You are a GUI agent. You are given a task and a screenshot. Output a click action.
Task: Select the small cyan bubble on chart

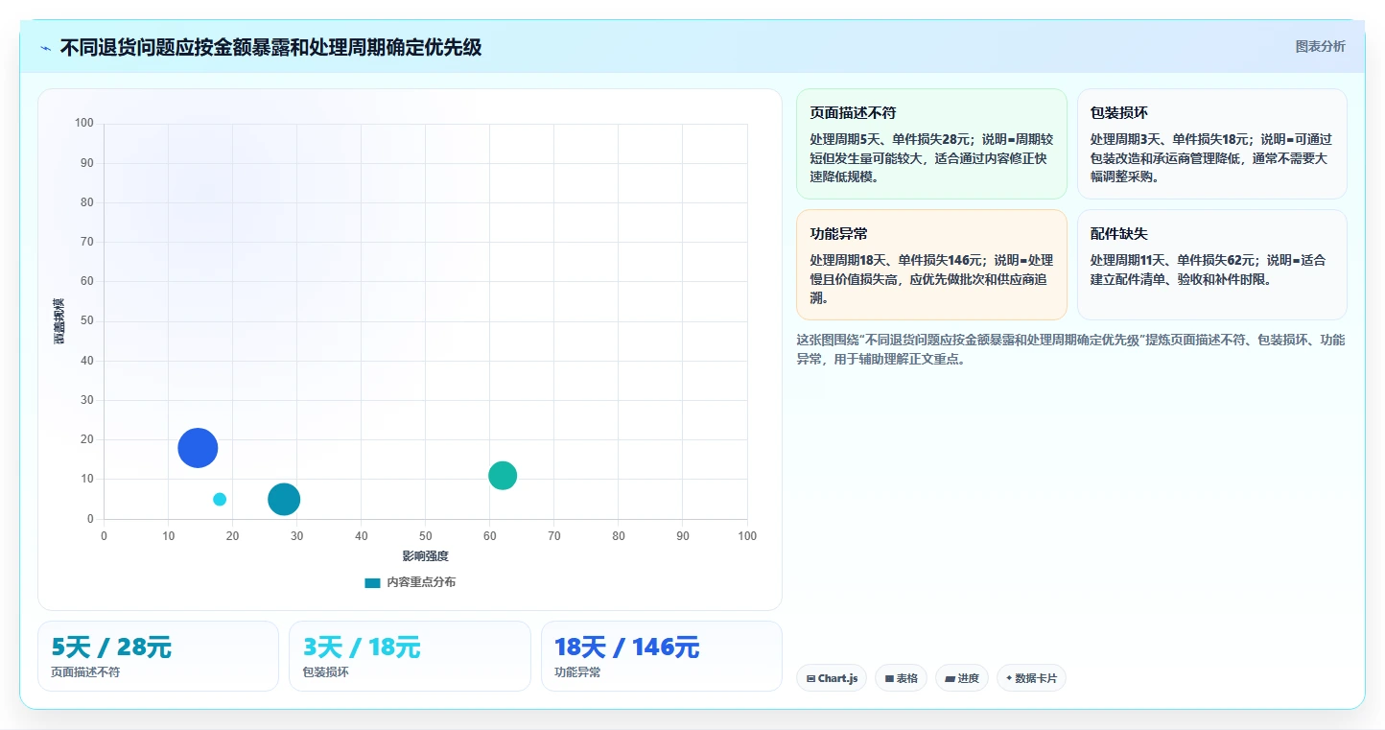click(x=220, y=499)
